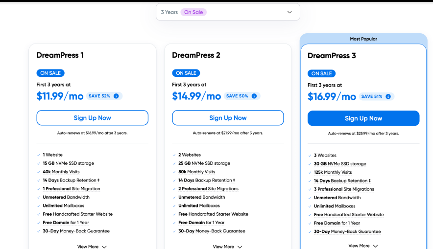Click the ON SALE badge on DreamPress 3
Image resolution: width=433 pixels, height=249 pixels.
tap(322, 74)
